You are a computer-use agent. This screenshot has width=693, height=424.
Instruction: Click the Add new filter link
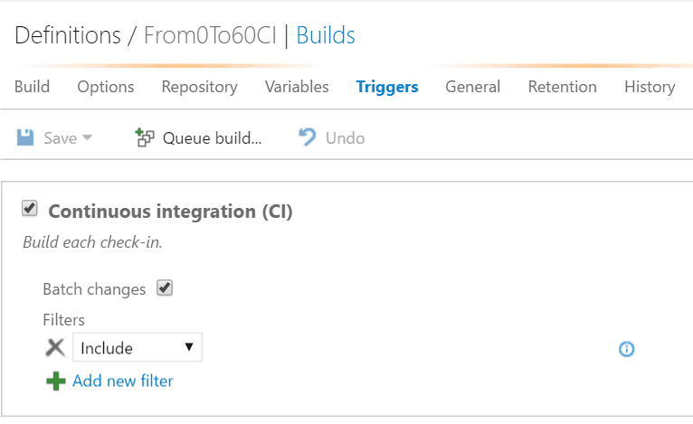pos(123,381)
